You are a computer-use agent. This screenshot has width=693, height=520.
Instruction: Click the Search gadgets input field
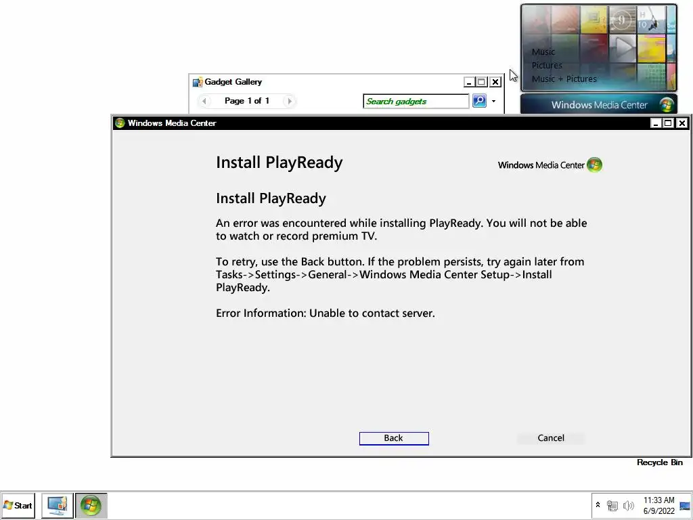[x=416, y=102]
